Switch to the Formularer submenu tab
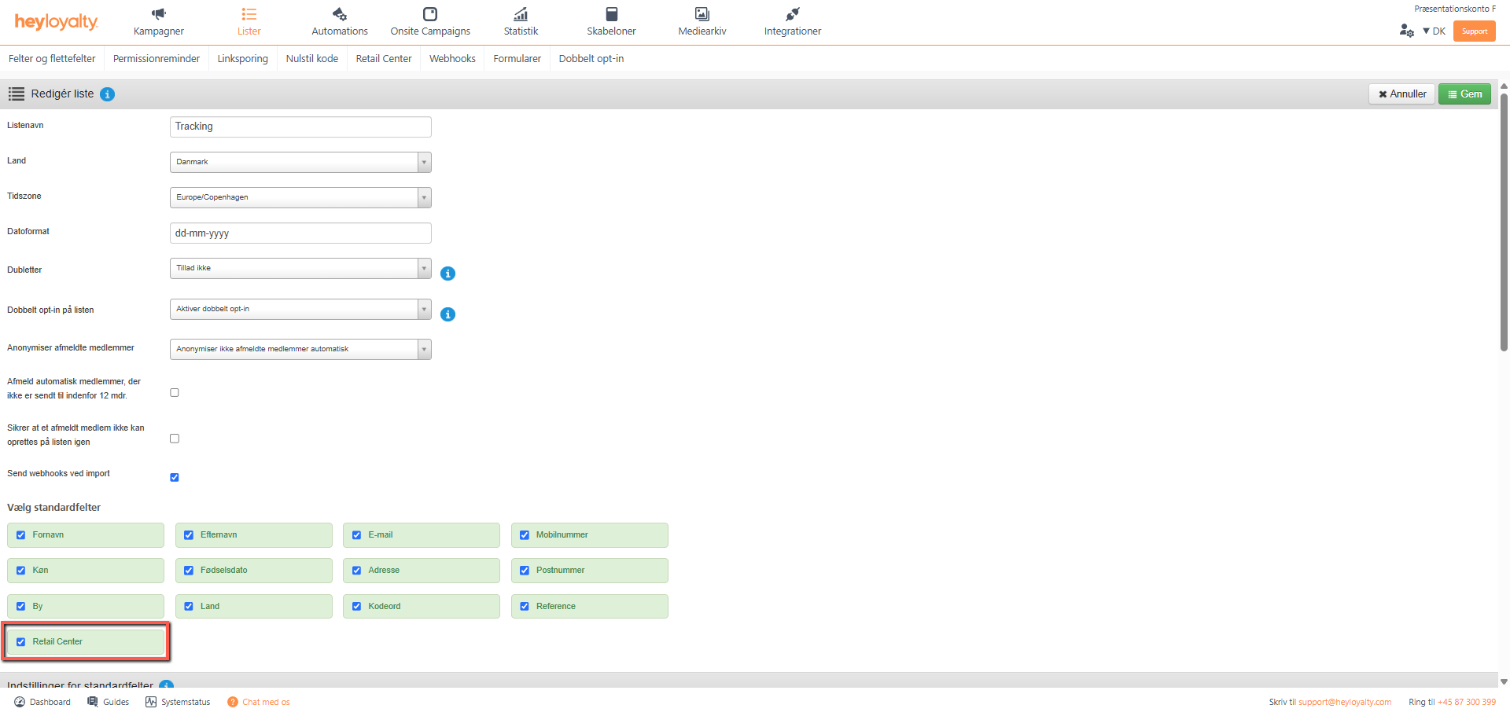This screenshot has height=716, width=1510. [517, 59]
